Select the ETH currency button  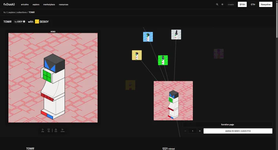click(x=253, y=5)
